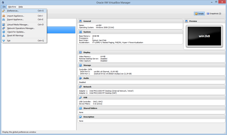Open Network settings via its heading
The height and width of the screenshot is (135, 227).
click(88, 87)
